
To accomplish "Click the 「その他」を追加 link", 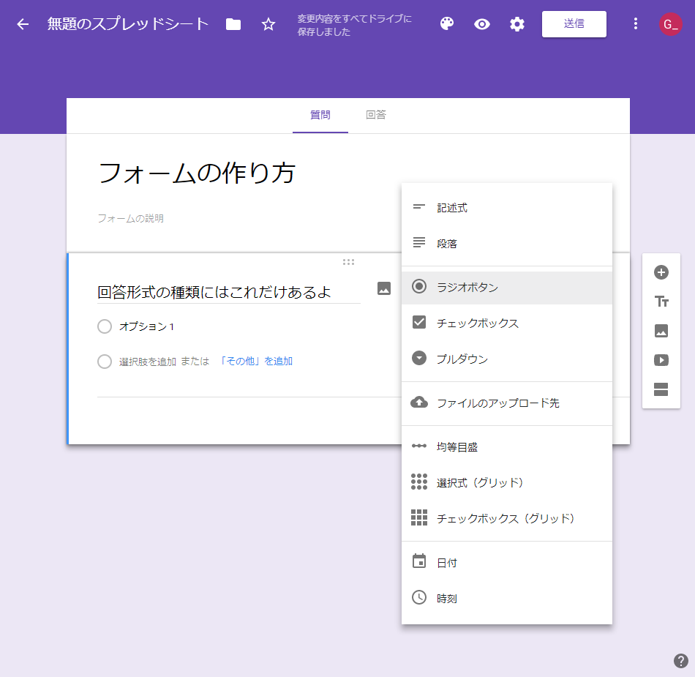I will (x=256, y=362).
